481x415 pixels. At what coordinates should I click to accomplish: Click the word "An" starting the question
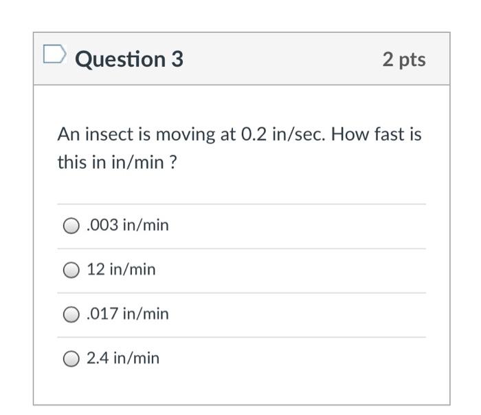67,134
